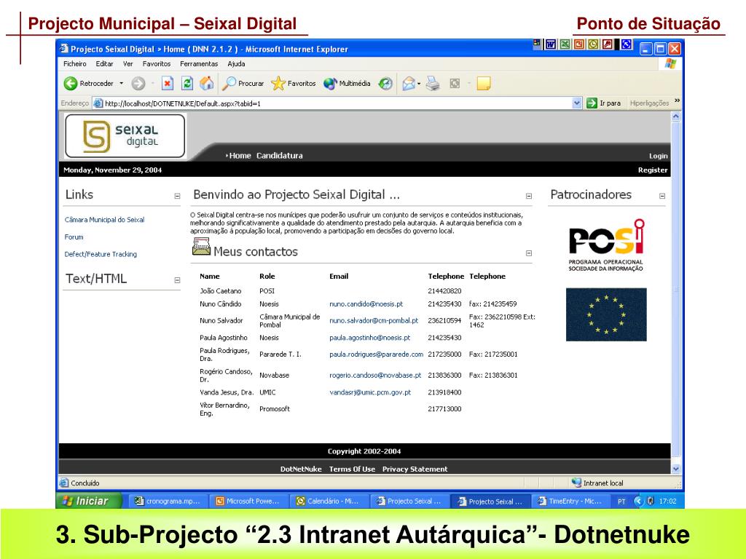Open the Editar menu
The image size is (746, 559).
coord(104,64)
